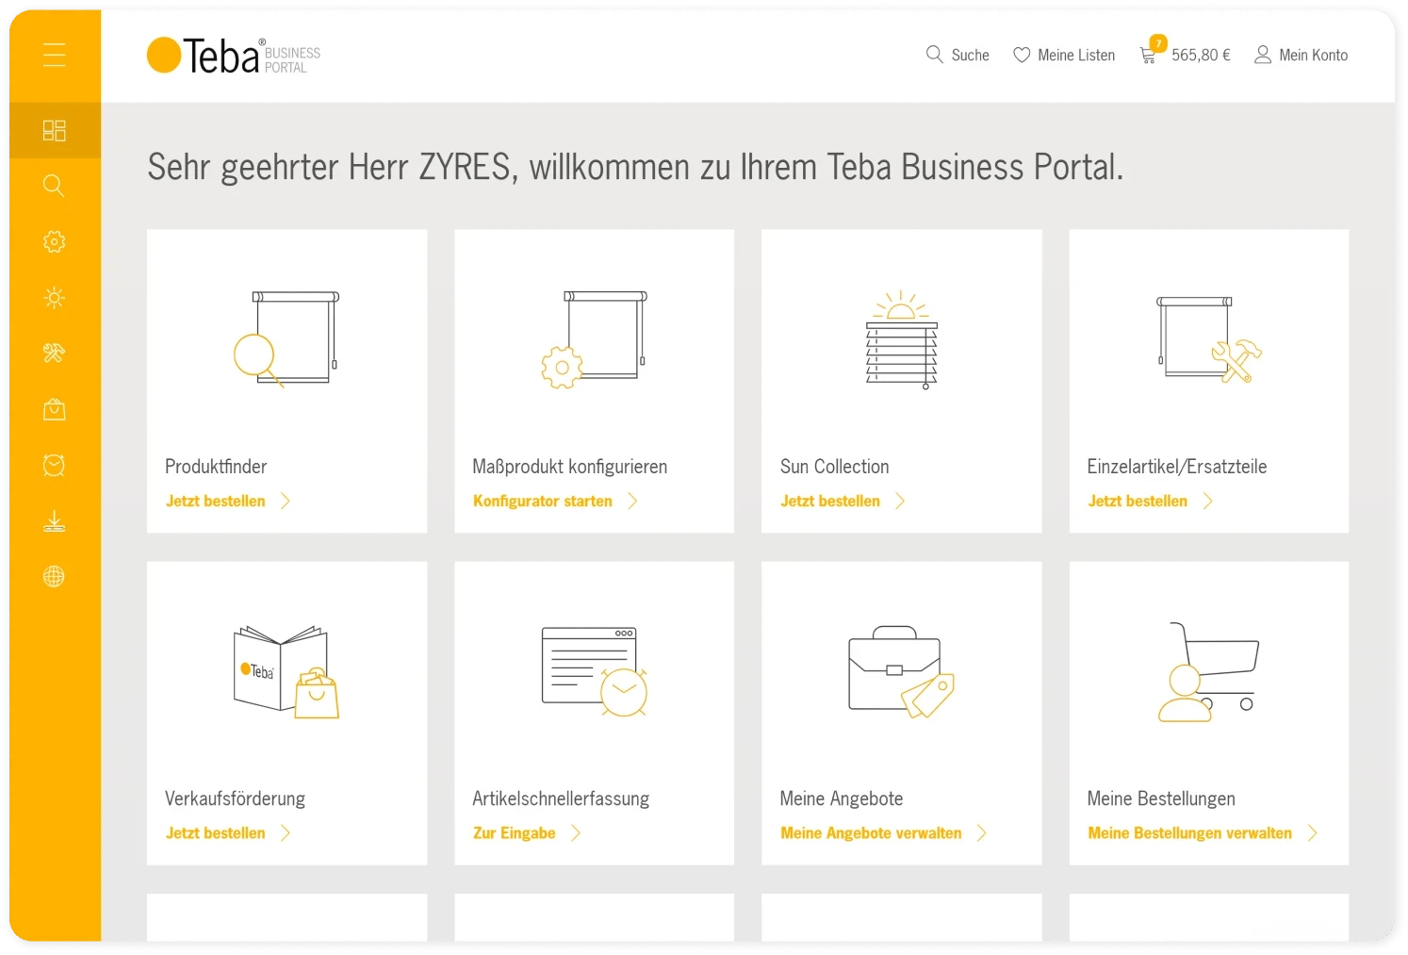Open Mein Konto account menu
This screenshot has height=955, width=1408.
[1301, 55]
